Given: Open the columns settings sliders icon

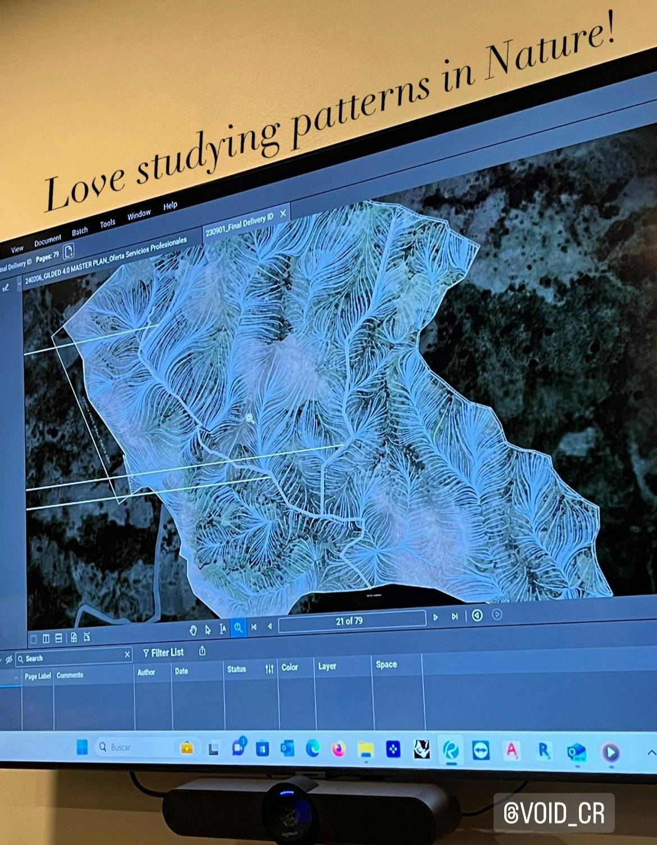Looking at the screenshot, I should 270,669.
